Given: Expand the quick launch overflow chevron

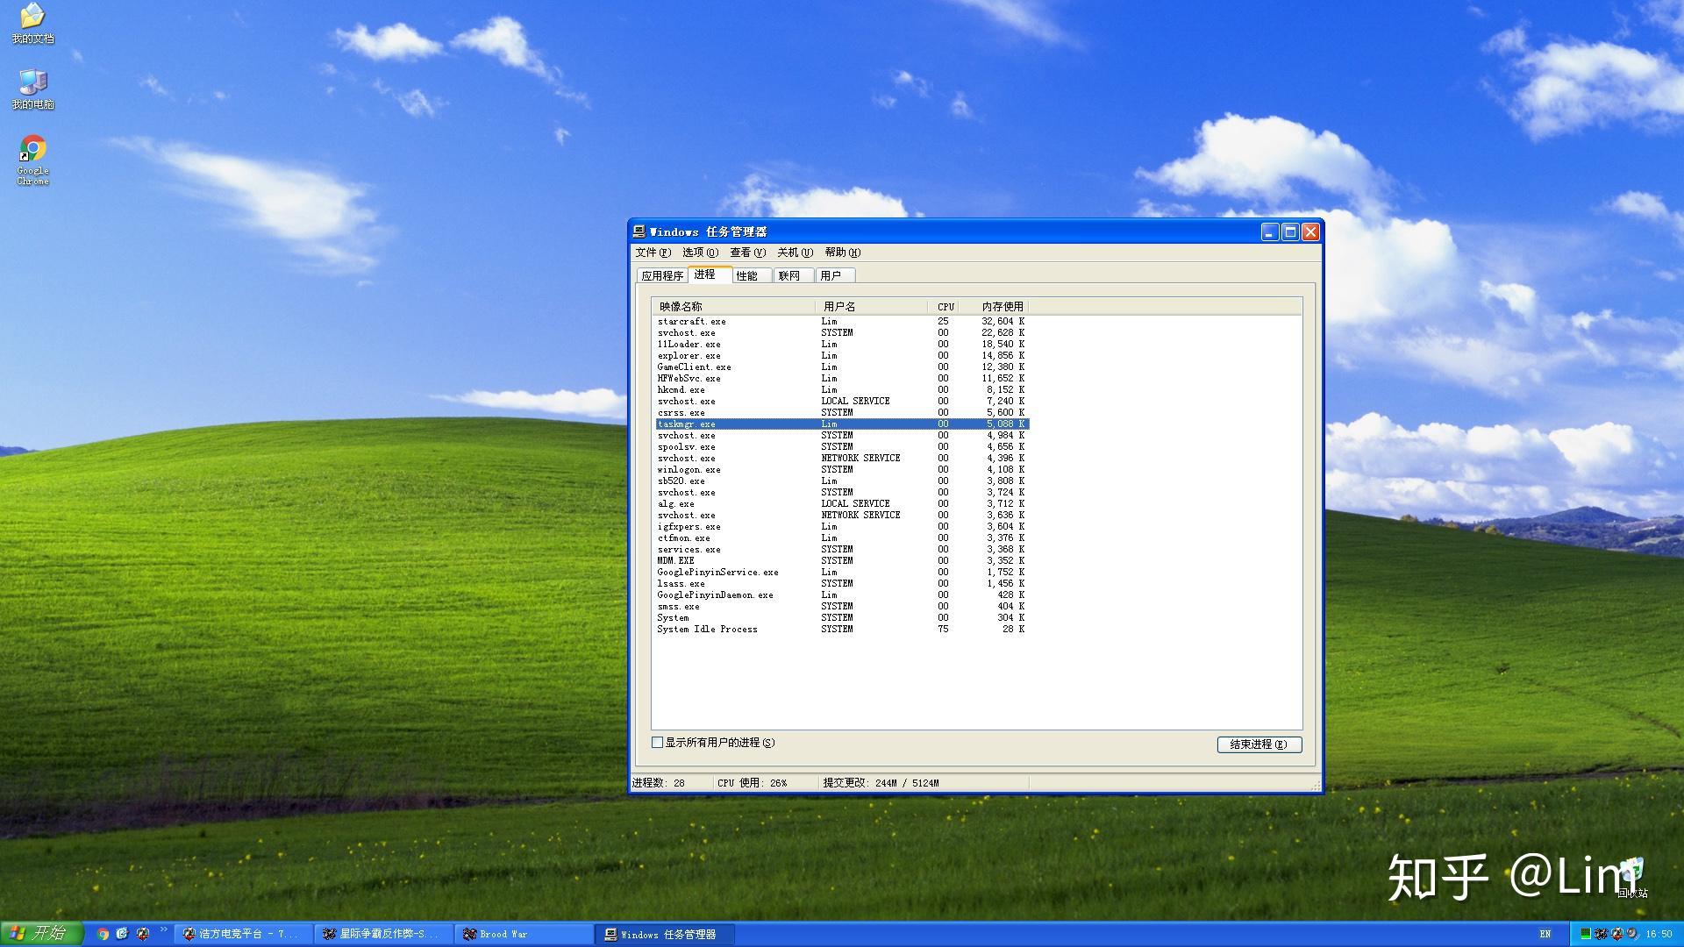Looking at the screenshot, I should click(x=163, y=929).
